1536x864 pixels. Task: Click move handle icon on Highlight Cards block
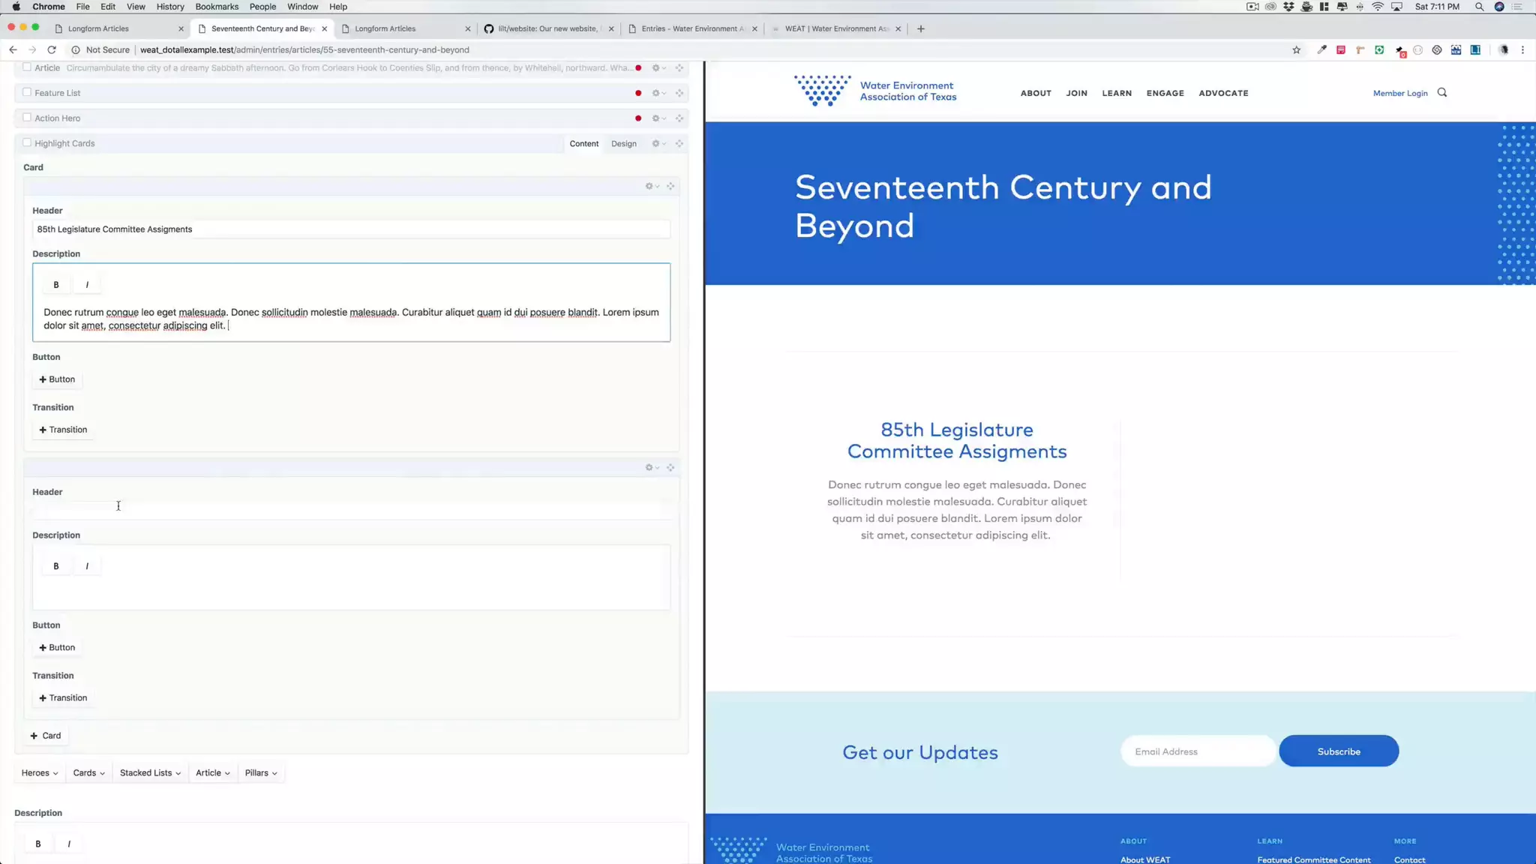679,144
